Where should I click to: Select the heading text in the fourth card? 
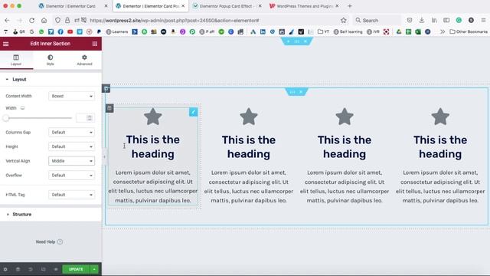coord(440,146)
